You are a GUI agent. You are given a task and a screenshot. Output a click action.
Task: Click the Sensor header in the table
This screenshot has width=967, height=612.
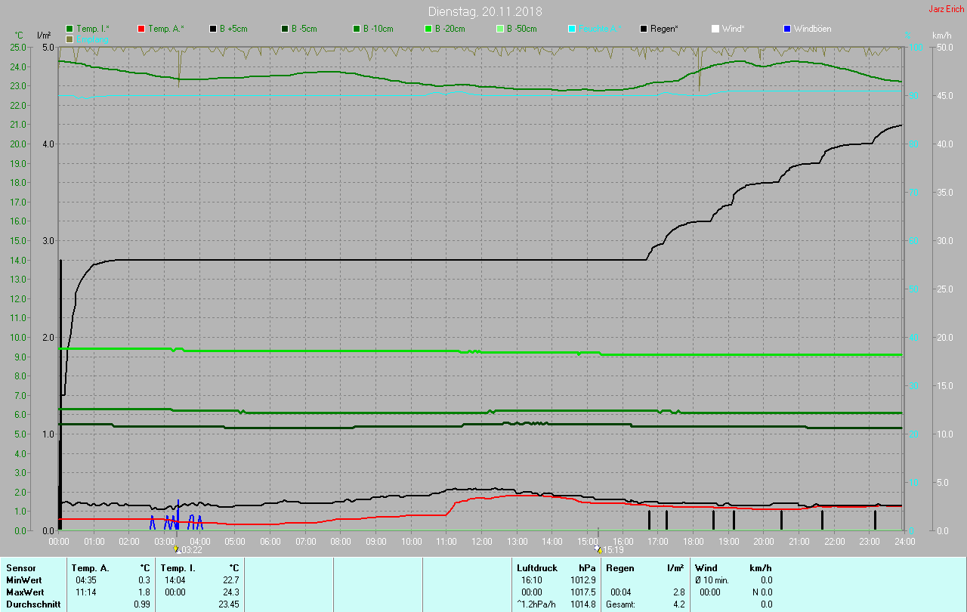[x=20, y=568]
